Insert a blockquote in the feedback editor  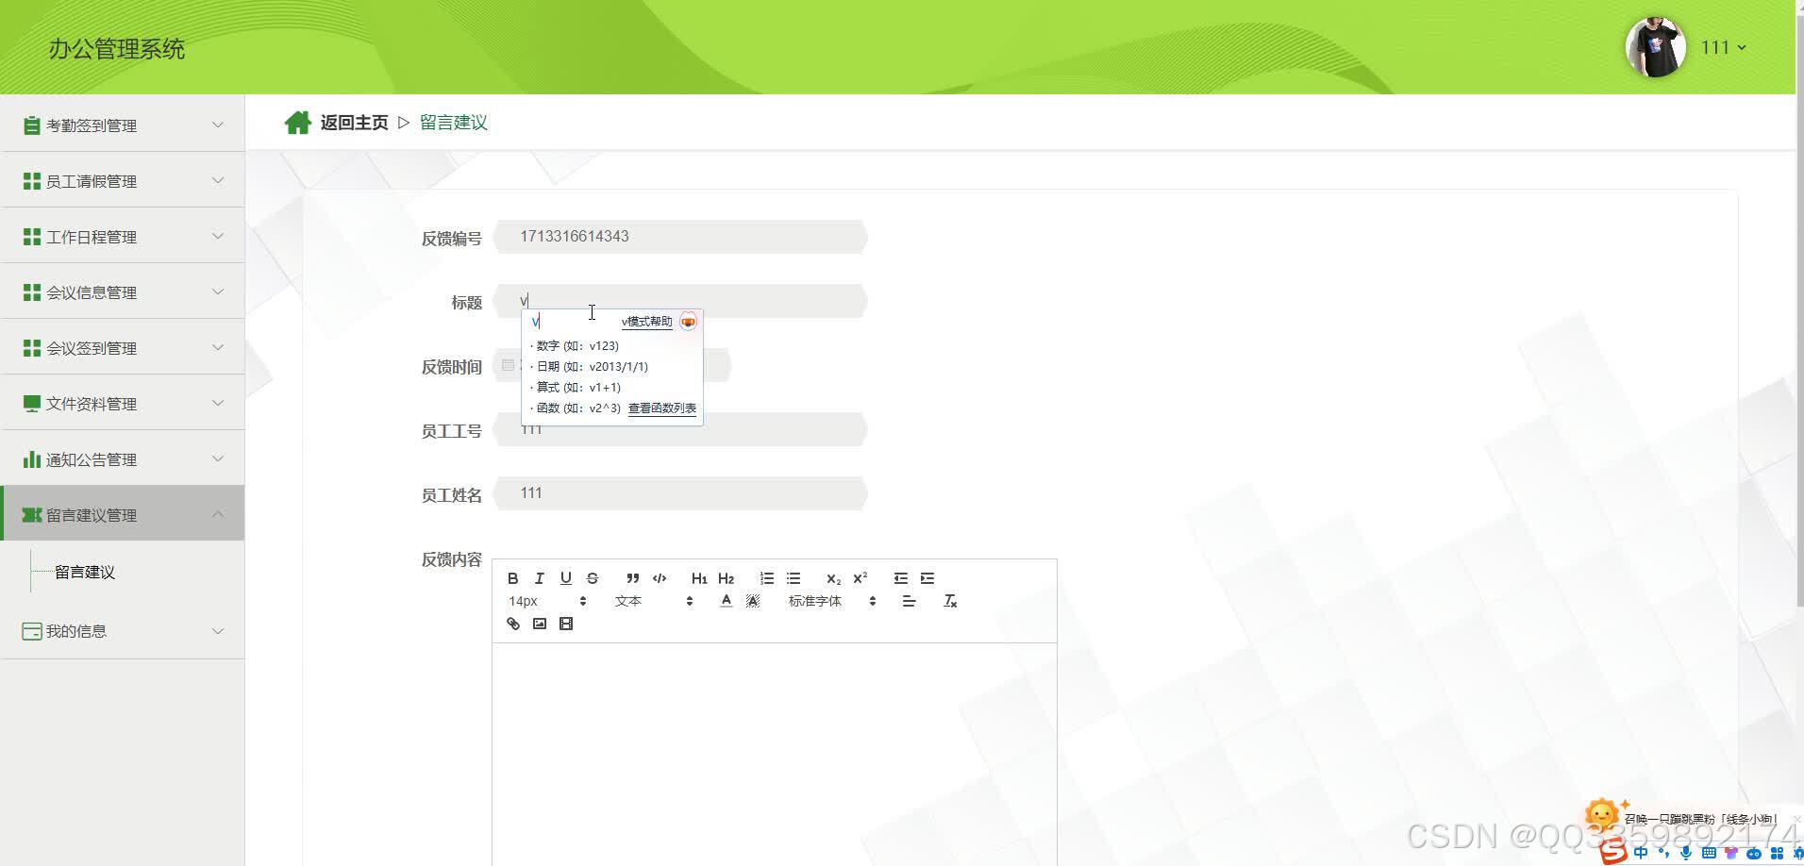point(631,578)
